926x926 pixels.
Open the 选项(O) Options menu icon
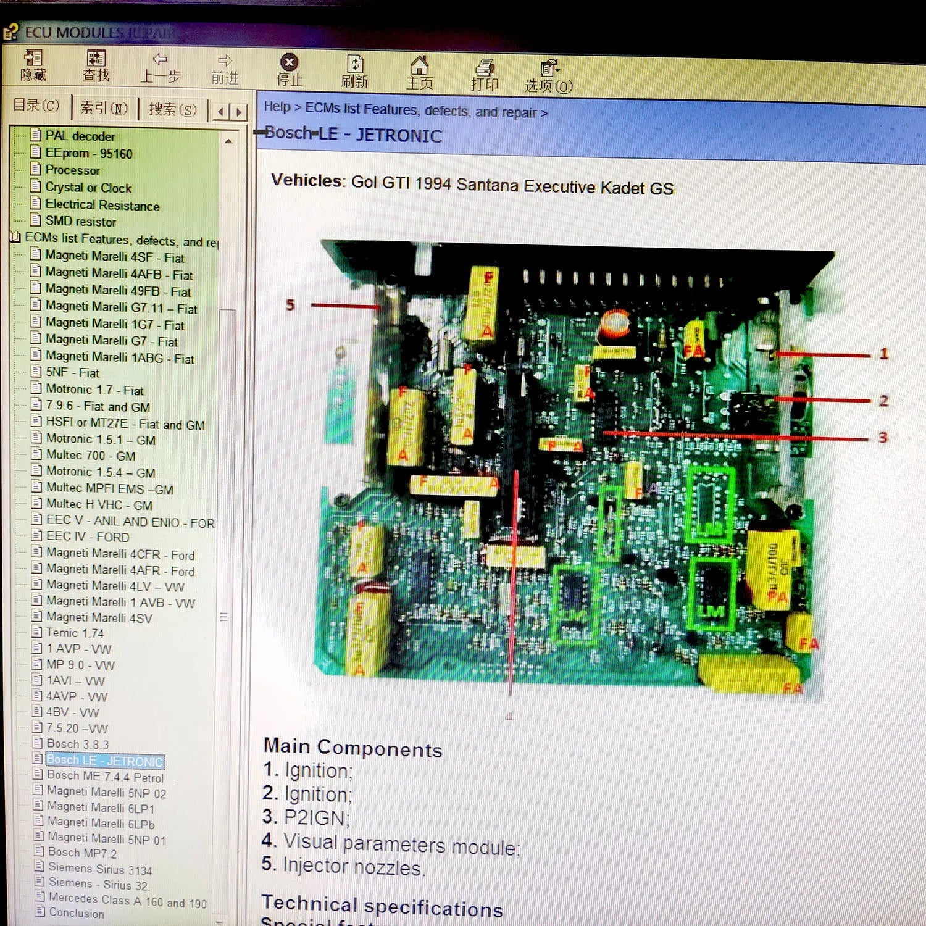click(548, 68)
